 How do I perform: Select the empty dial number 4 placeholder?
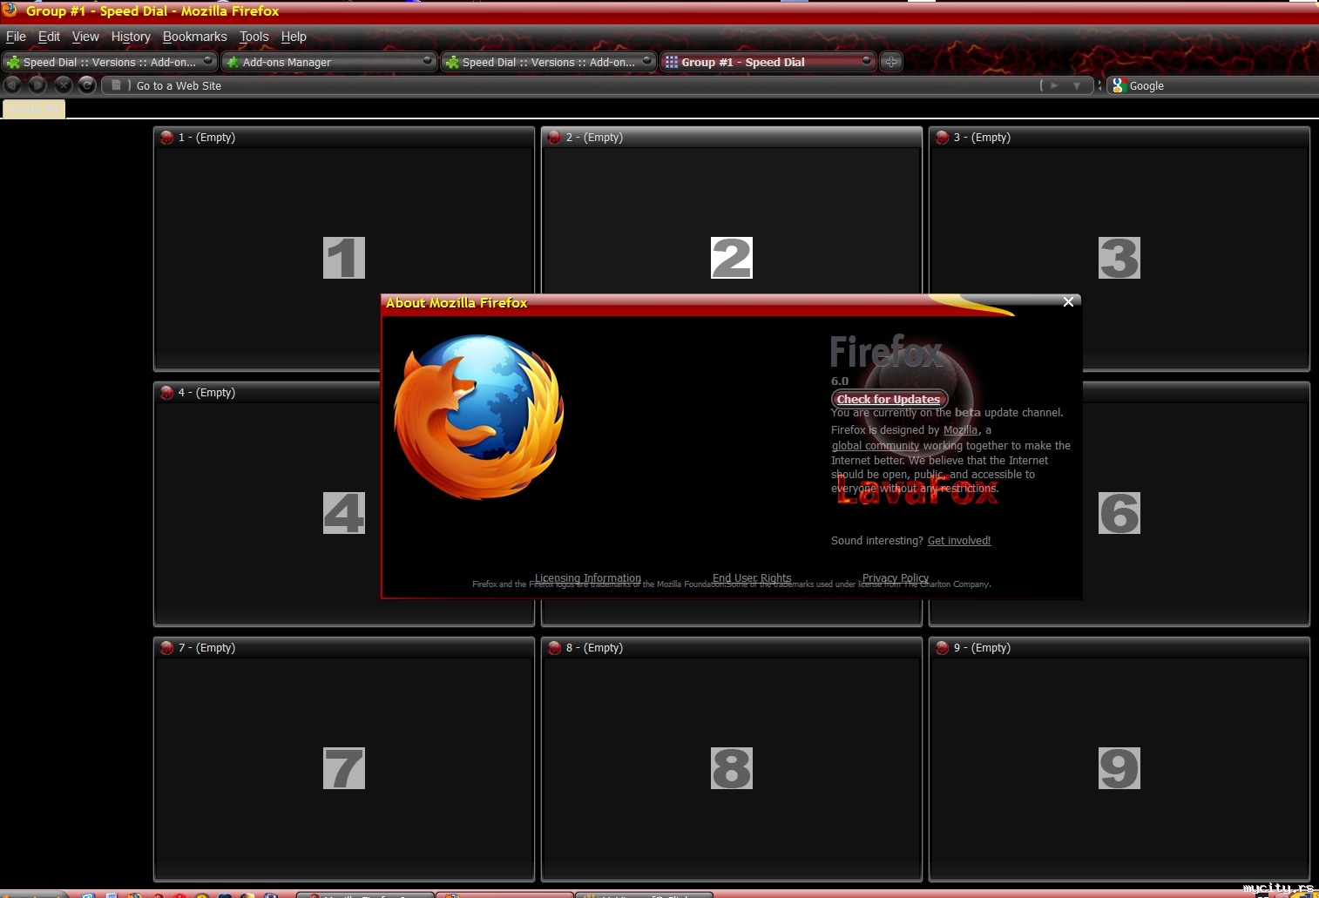click(344, 513)
